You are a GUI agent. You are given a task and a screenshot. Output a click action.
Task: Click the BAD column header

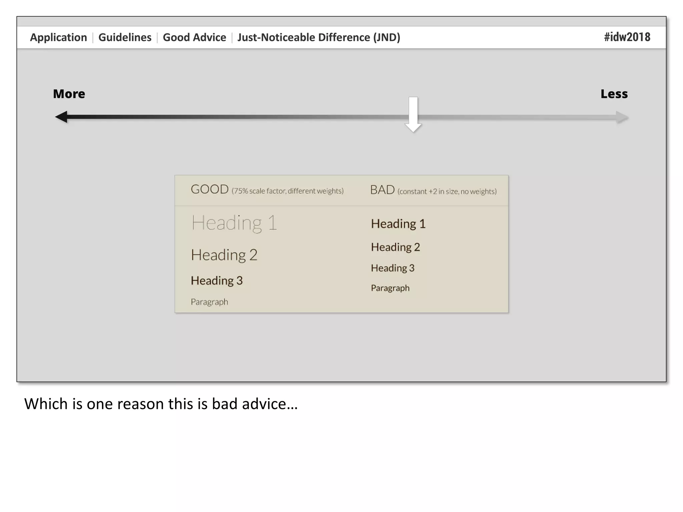tap(383, 190)
